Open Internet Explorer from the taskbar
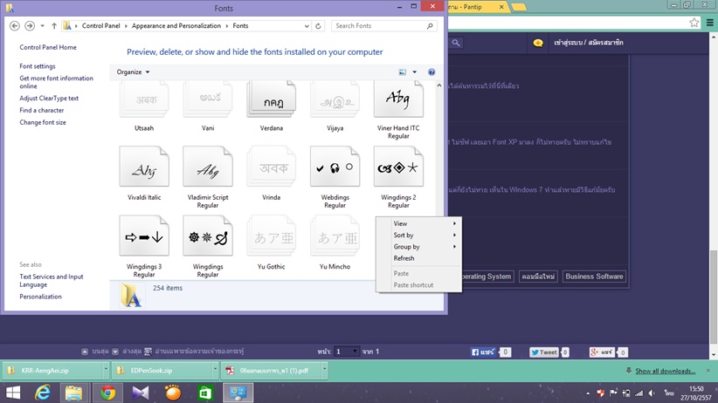The height and width of the screenshot is (403, 718). click(x=42, y=393)
